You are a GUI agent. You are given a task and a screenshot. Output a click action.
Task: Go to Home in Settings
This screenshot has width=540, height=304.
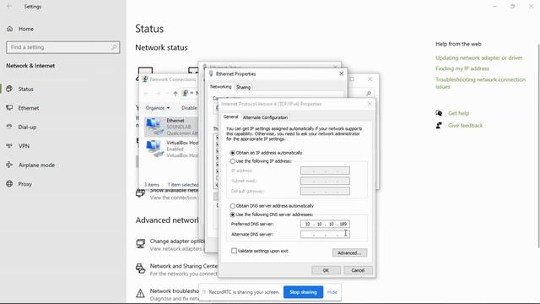20,29
